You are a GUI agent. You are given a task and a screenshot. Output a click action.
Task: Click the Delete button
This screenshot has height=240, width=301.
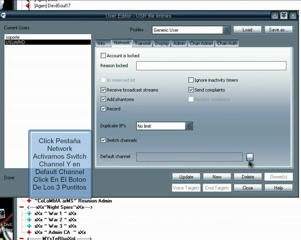(x=248, y=177)
